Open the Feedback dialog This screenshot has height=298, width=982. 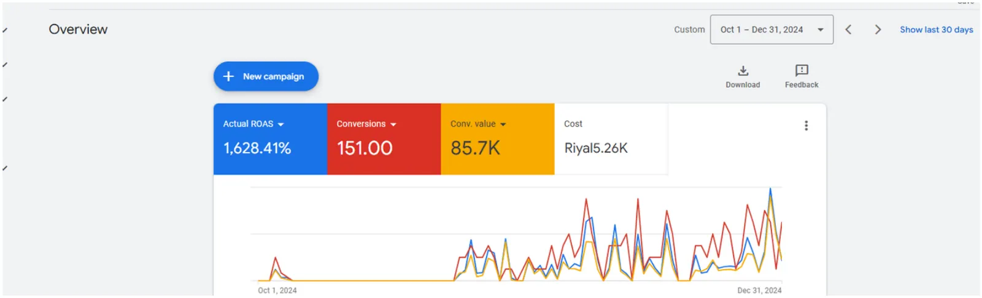[802, 76]
